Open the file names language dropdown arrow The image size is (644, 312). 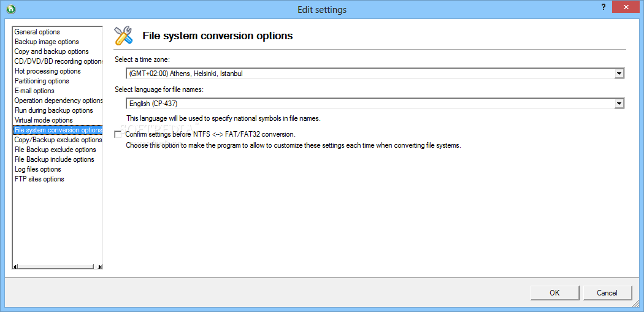pyautogui.click(x=619, y=104)
